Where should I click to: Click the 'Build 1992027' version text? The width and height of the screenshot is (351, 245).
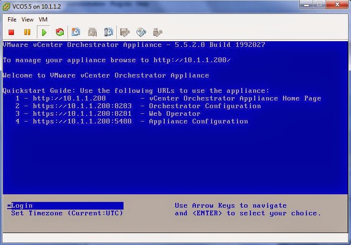[238, 45]
